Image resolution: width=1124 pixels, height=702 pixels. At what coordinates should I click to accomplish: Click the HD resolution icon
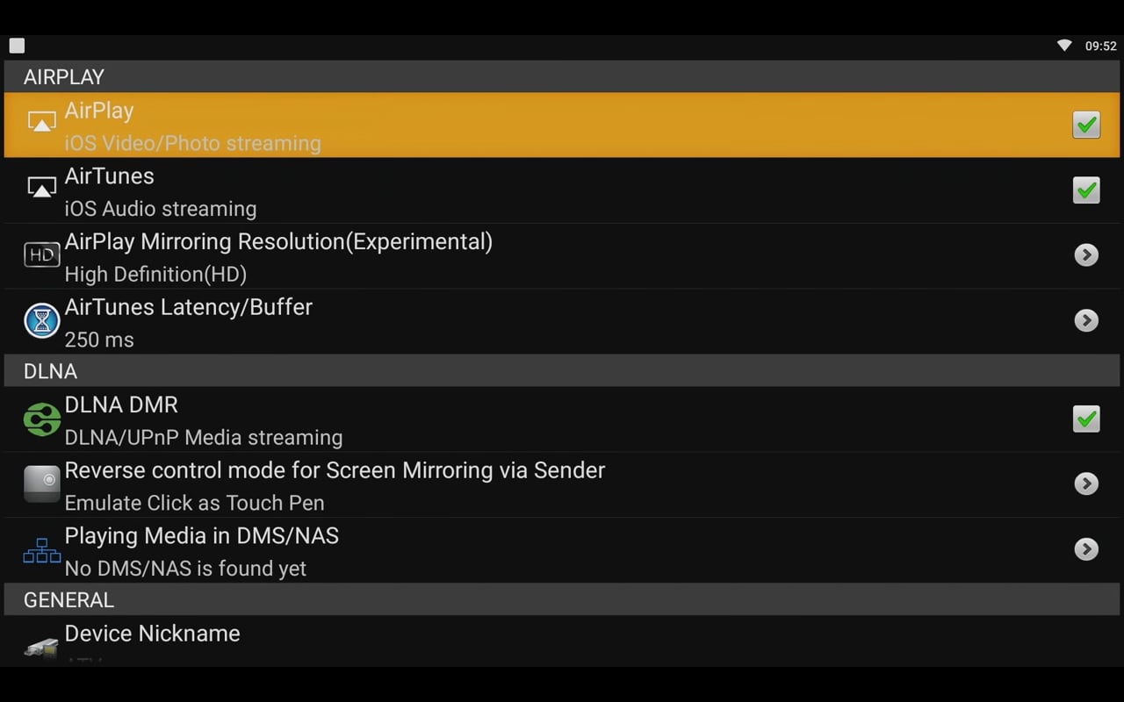click(41, 254)
